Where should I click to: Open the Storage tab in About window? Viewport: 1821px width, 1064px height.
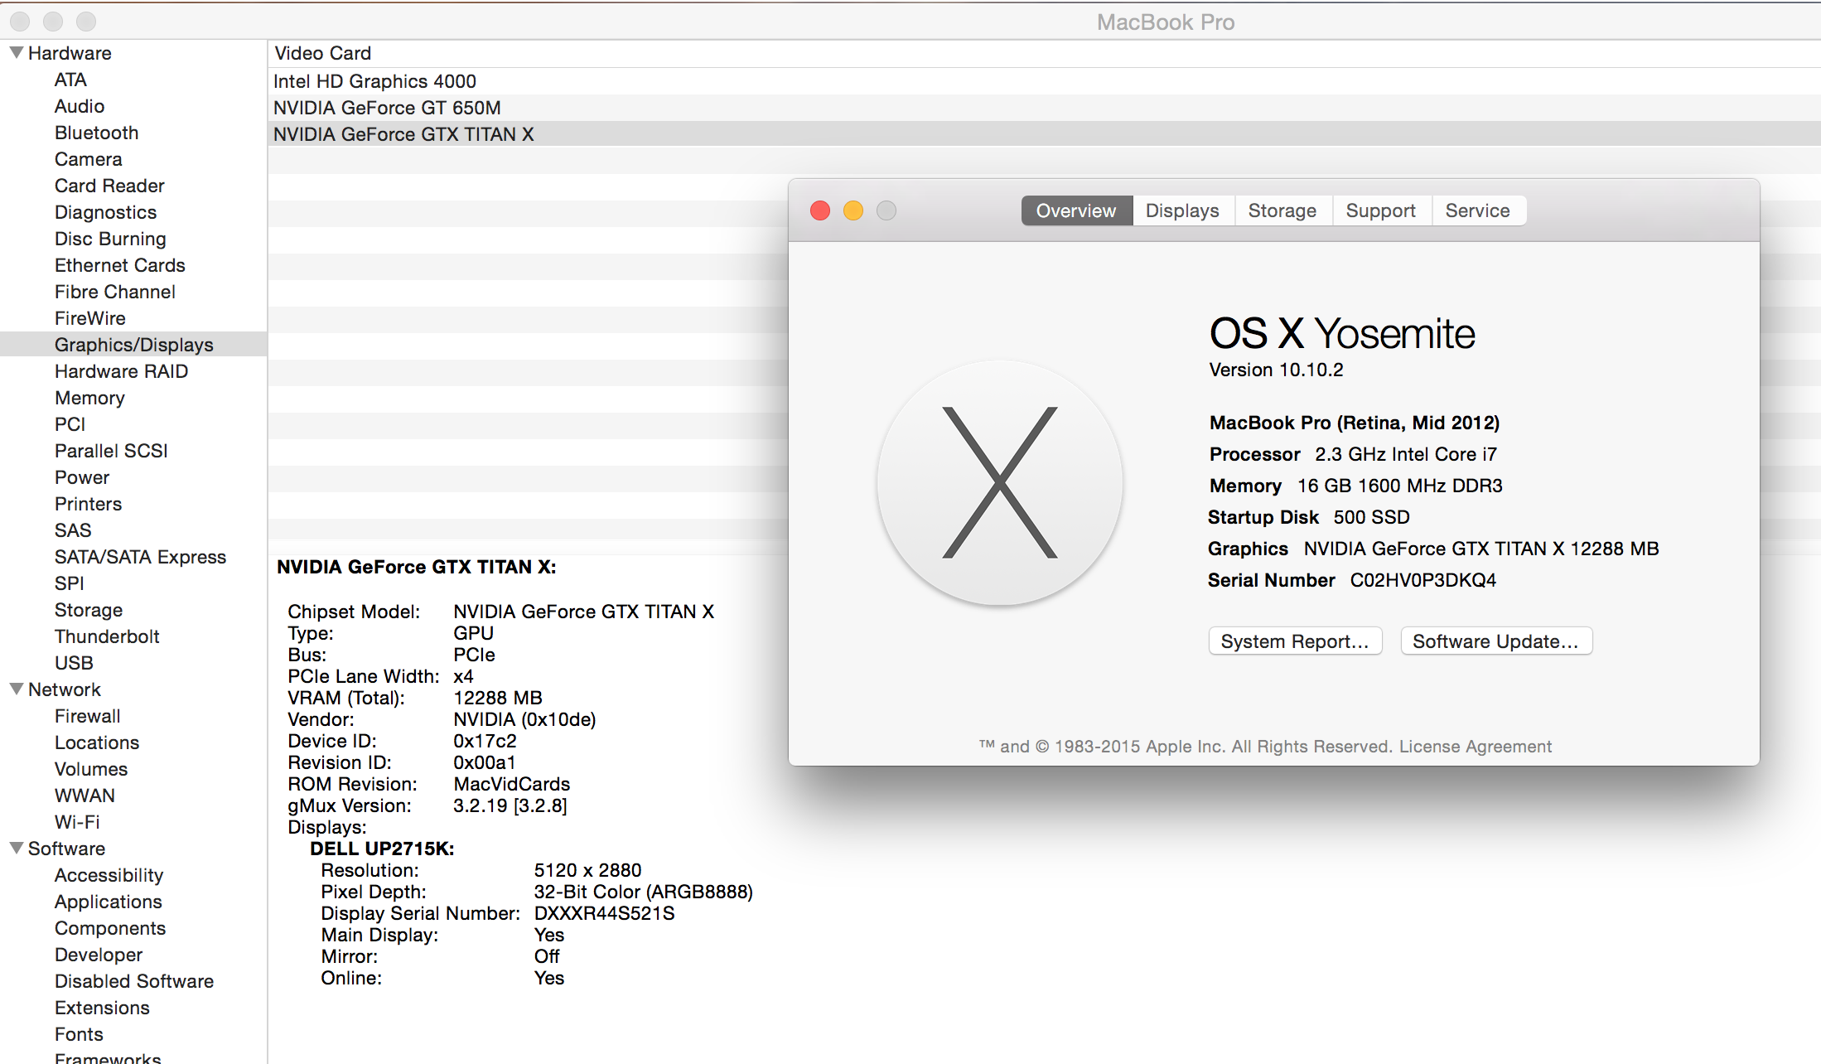(x=1282, y=210)
